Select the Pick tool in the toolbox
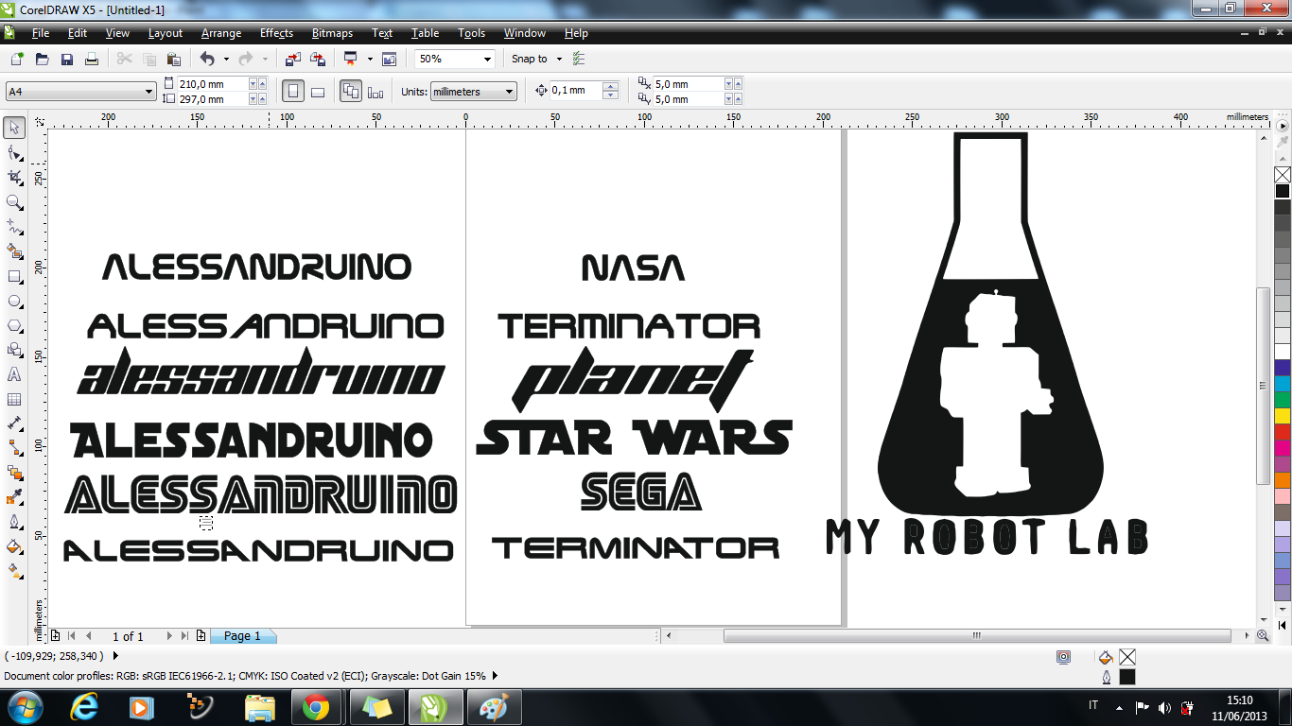Viewport: 1292px width, 726px height. 14,128
